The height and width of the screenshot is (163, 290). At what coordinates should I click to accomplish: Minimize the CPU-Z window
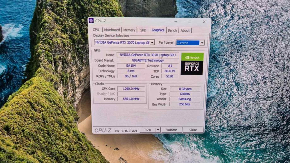(176, 22)
